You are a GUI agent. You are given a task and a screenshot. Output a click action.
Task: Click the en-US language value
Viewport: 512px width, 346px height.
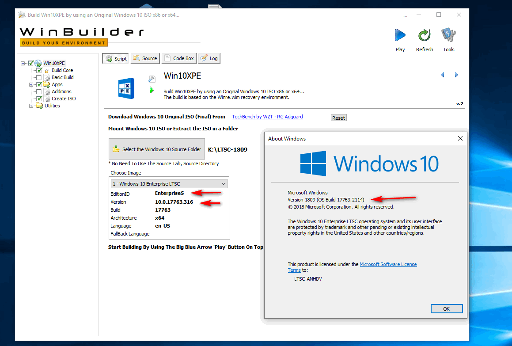tap(162, 226)
